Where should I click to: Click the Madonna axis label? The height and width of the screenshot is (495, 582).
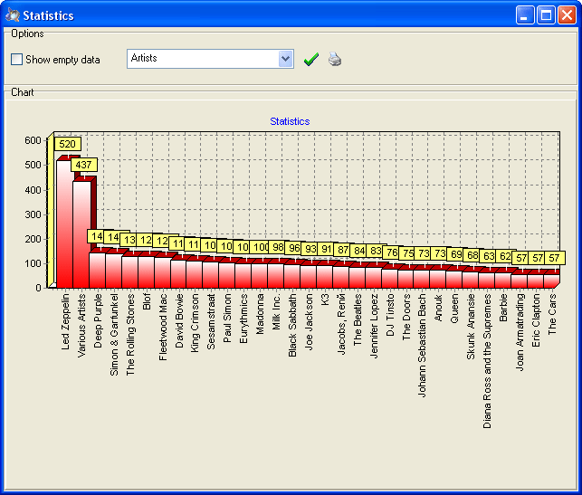pyautogui.click(x=260, y=314)
